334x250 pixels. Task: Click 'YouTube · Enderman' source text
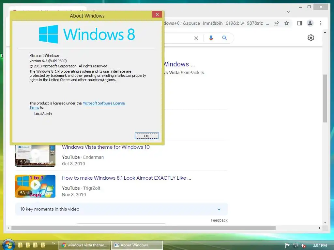[83, 157]
